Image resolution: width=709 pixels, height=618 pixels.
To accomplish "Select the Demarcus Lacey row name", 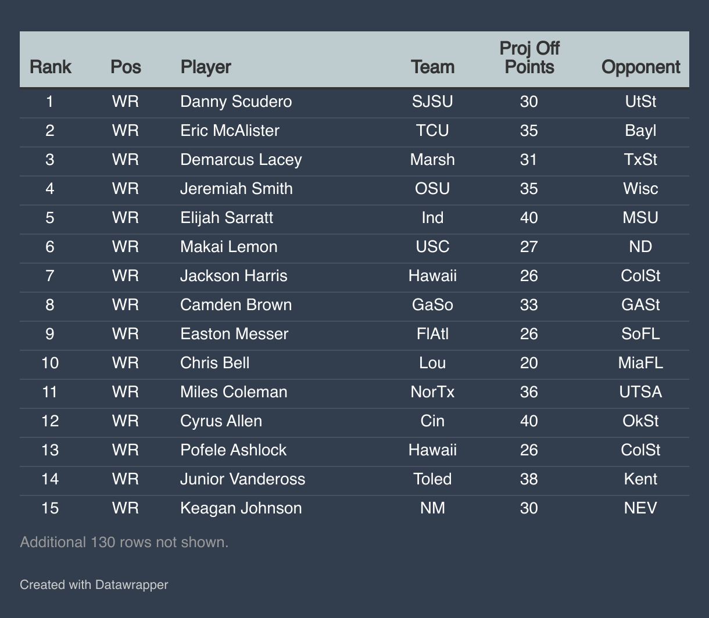I will click(x=241, y=160).
